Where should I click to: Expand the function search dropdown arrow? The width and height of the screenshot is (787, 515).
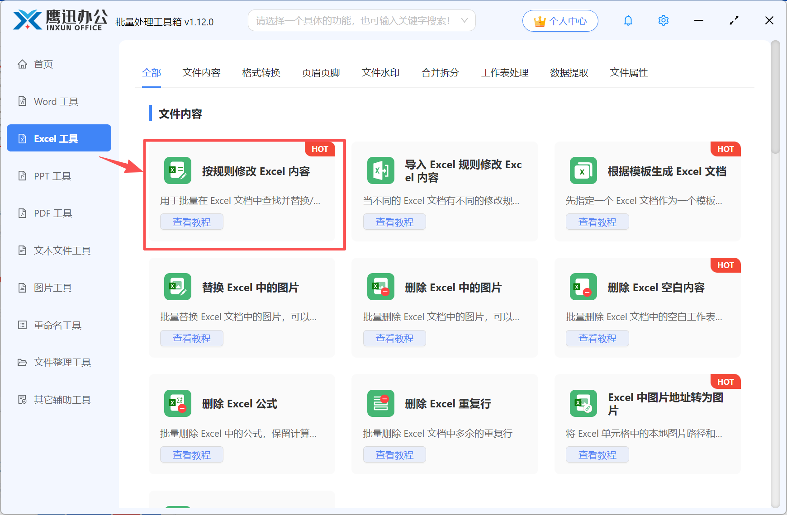click(x=465, y=20)
